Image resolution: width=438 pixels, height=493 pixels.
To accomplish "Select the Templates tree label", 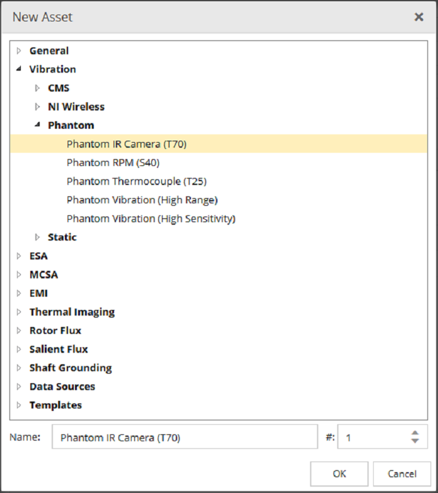I will [x=55, y=405].
